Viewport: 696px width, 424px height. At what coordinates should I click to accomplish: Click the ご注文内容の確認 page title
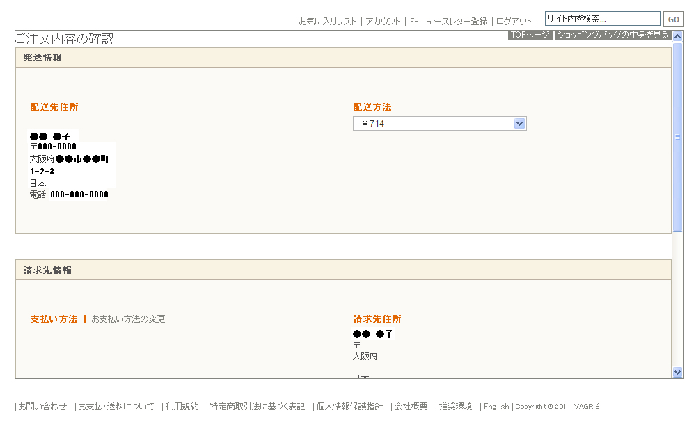pos(64,39)
